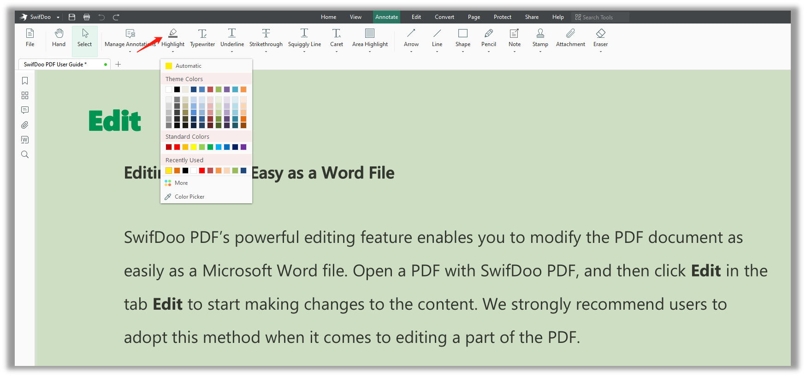Choose the Underline tool
806x377 pixels.
232,38
